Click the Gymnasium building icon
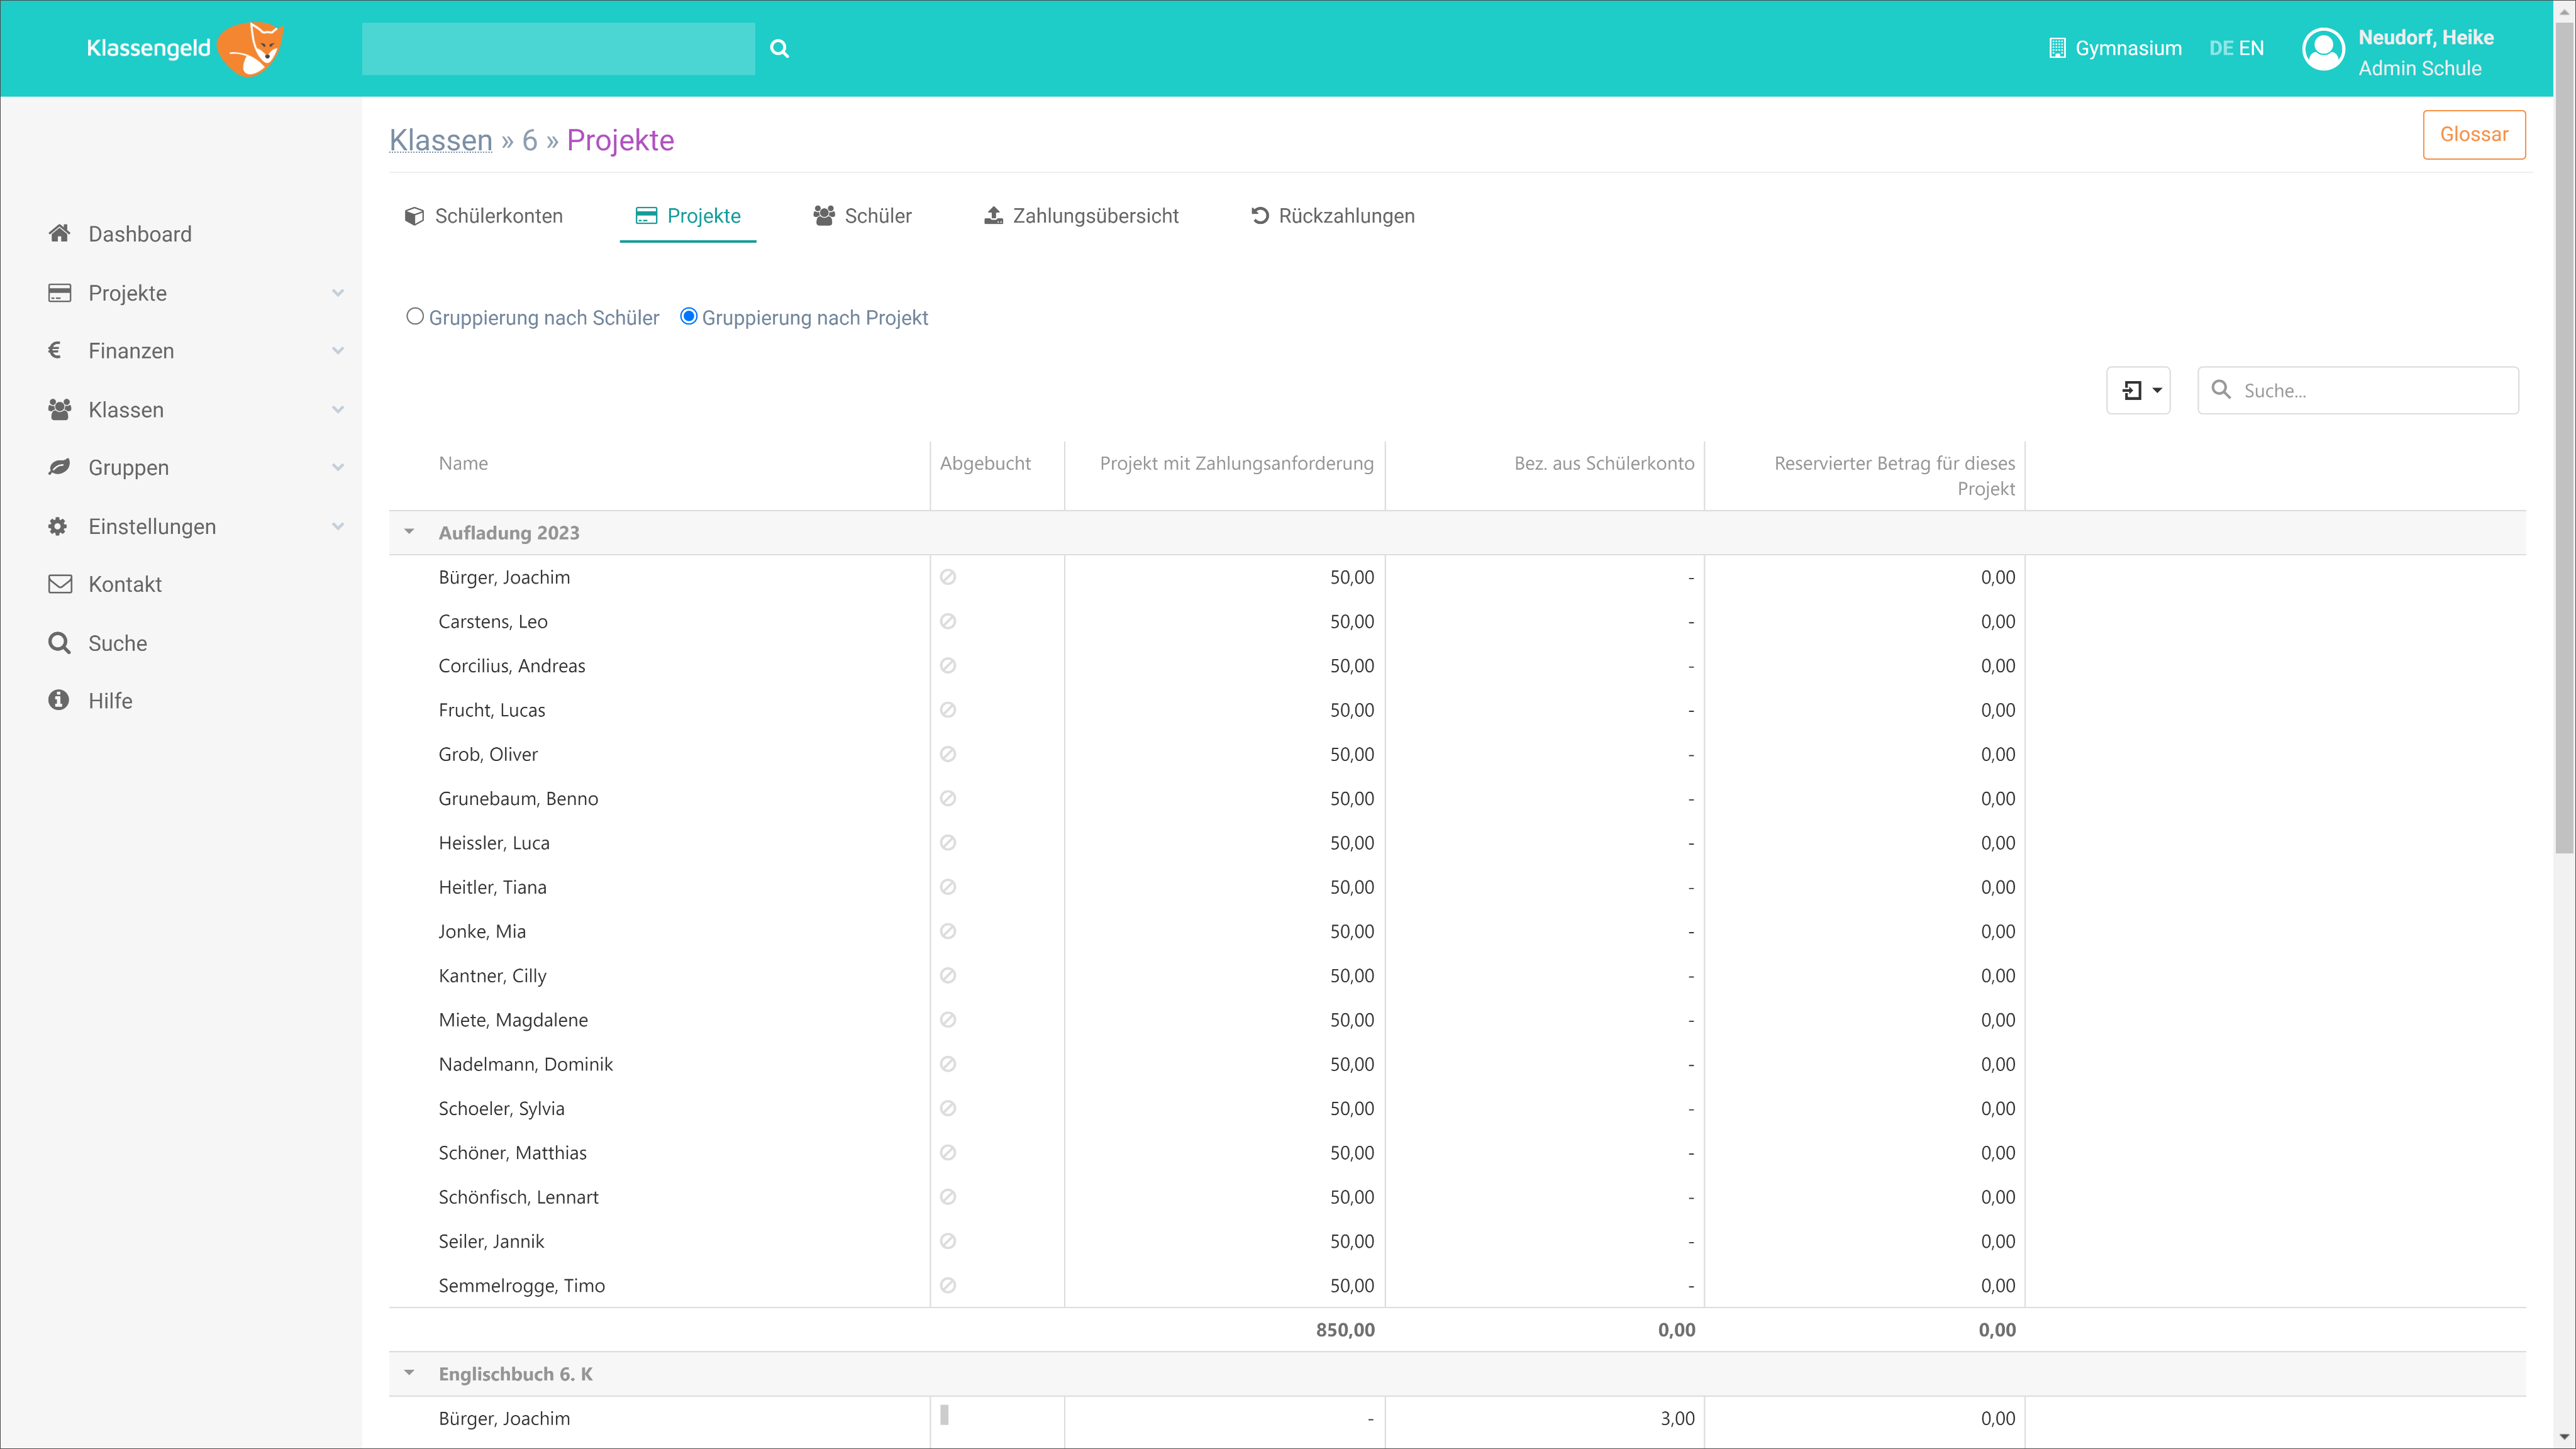The image size is (2576, 1449). point(2057,48)
